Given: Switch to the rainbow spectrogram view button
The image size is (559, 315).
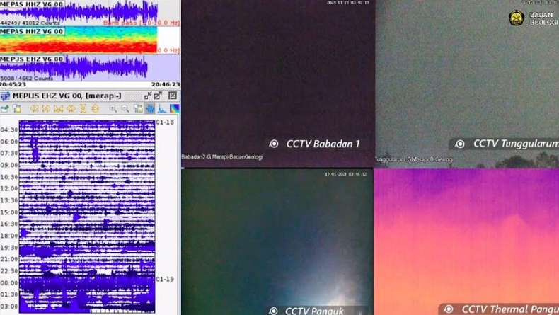Looking at the screenshot, I should 174,108.
